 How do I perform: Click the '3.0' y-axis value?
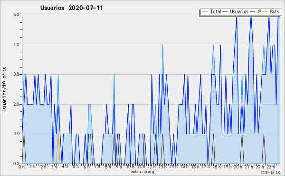click(16, 74)
